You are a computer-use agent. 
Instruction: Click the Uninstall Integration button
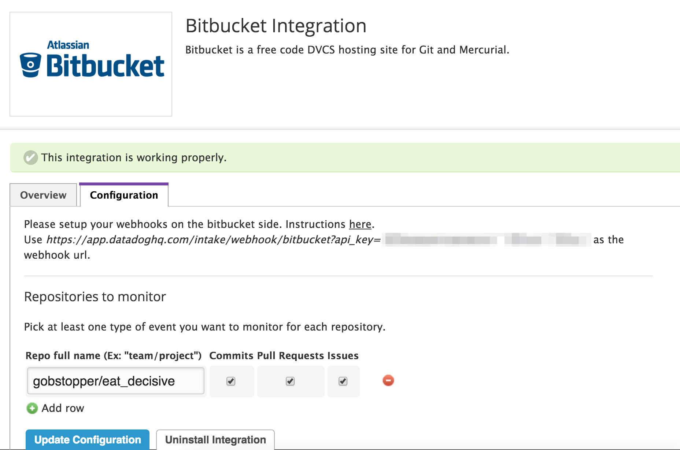(215, 439)
